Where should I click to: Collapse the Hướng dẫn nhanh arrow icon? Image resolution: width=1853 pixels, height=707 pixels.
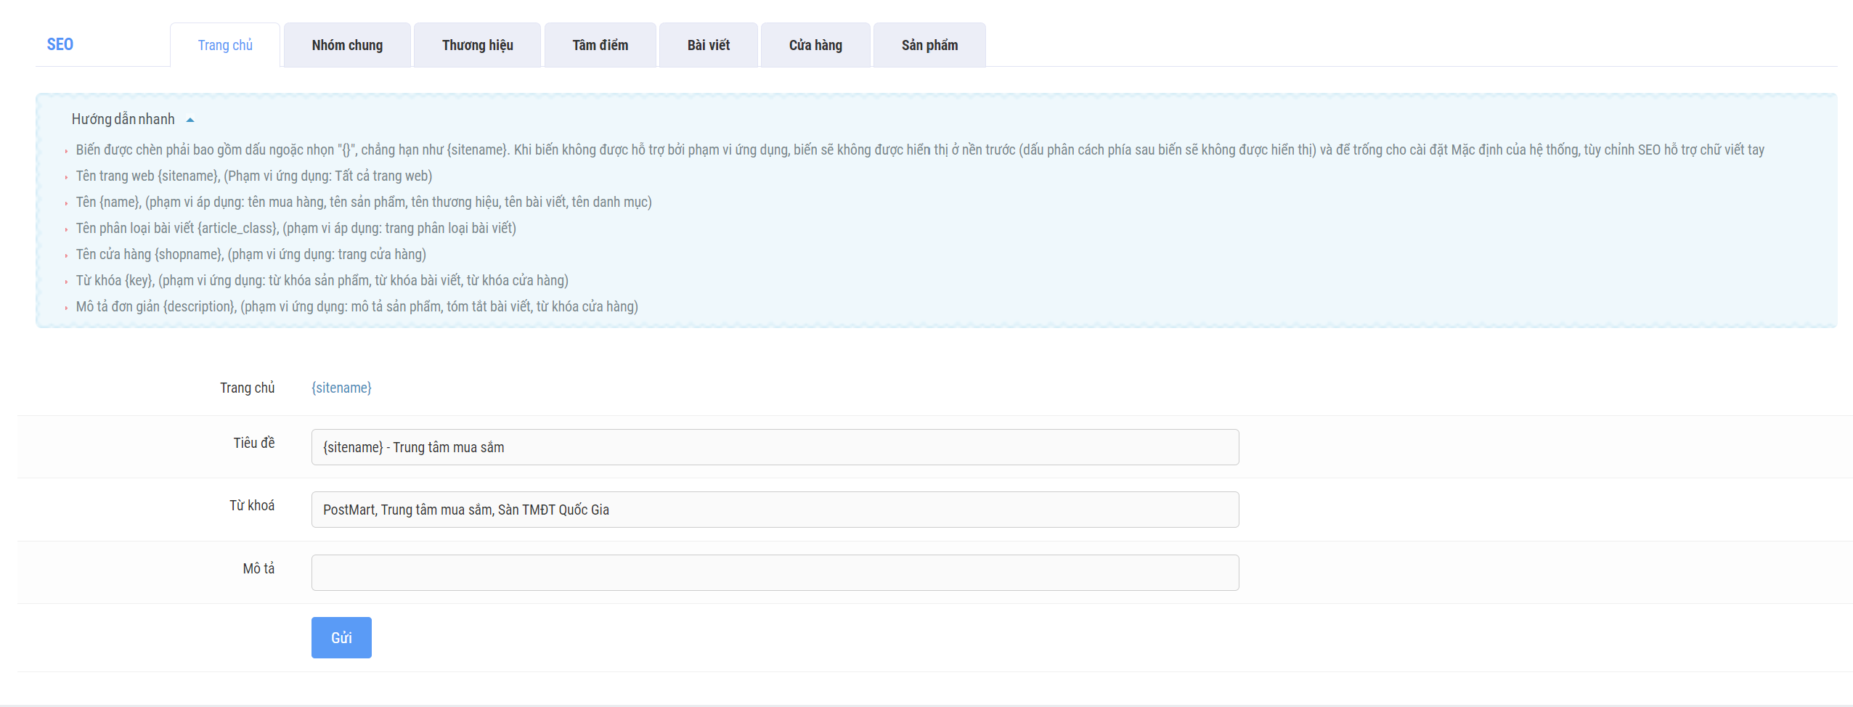pyautogui.click(x=190, y=120)
